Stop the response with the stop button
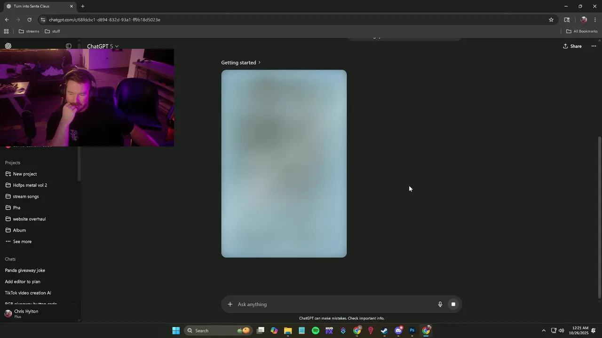This screenshot has height=338, width=602. (453, 304)
